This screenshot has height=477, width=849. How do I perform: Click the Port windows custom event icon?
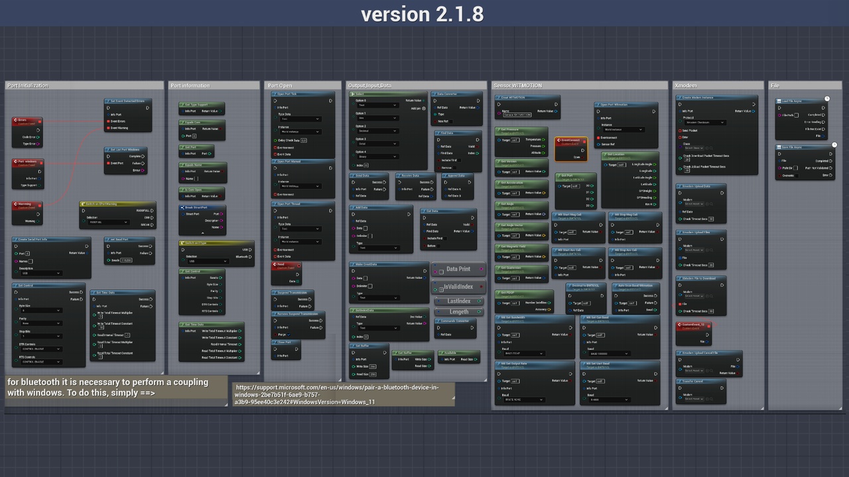[15, 162]
